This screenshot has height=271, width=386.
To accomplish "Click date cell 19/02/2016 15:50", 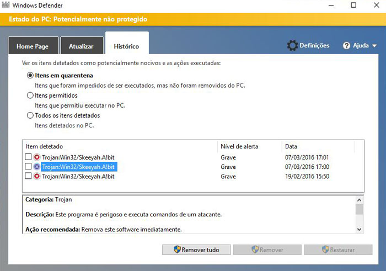I will 307,177.
